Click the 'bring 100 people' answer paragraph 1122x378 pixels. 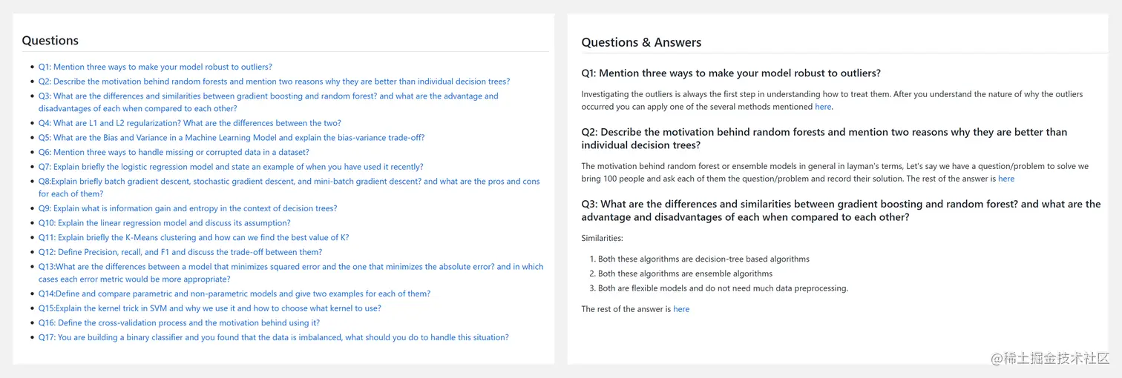(x=835, y=172)
